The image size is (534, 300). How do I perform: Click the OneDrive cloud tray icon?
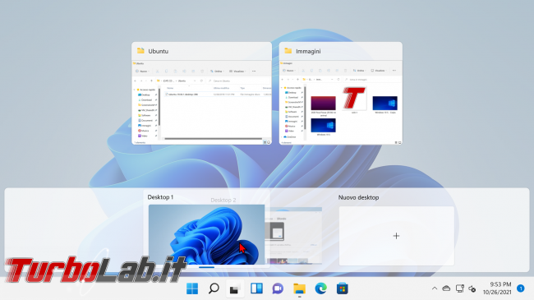tap(446, 288)
